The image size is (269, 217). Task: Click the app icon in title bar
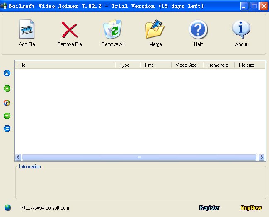[x=3, y=6]
